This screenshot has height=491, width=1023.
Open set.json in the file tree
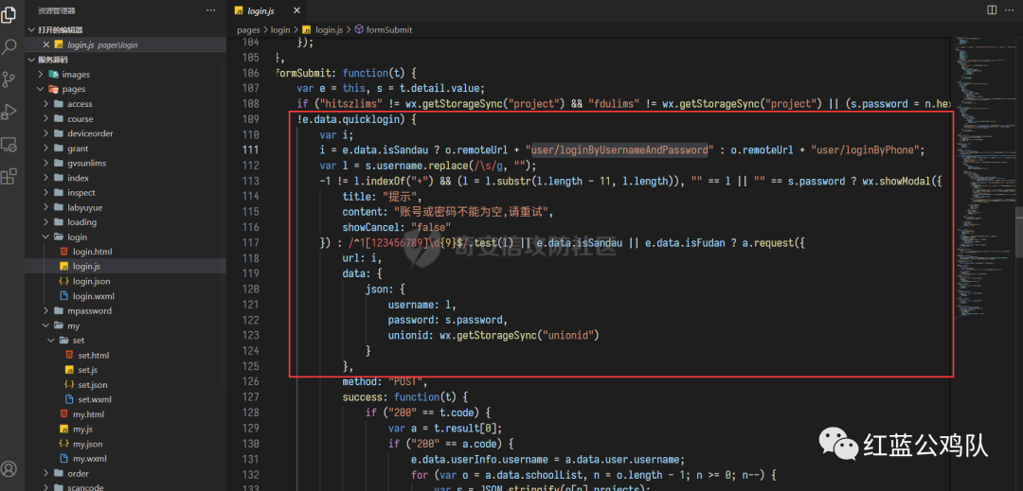tap(93, 385)
